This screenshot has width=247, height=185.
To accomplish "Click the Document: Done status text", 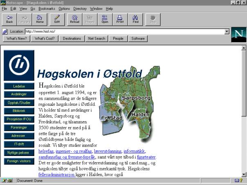I will [30, 181].
